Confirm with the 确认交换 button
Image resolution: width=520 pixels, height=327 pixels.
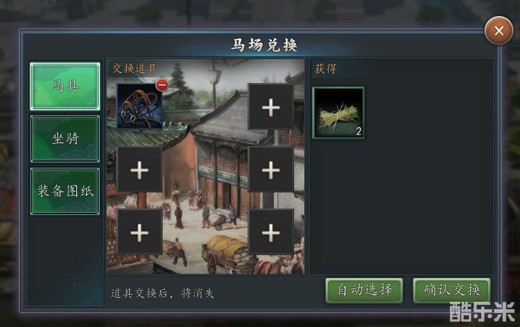(x=452, y=290)
